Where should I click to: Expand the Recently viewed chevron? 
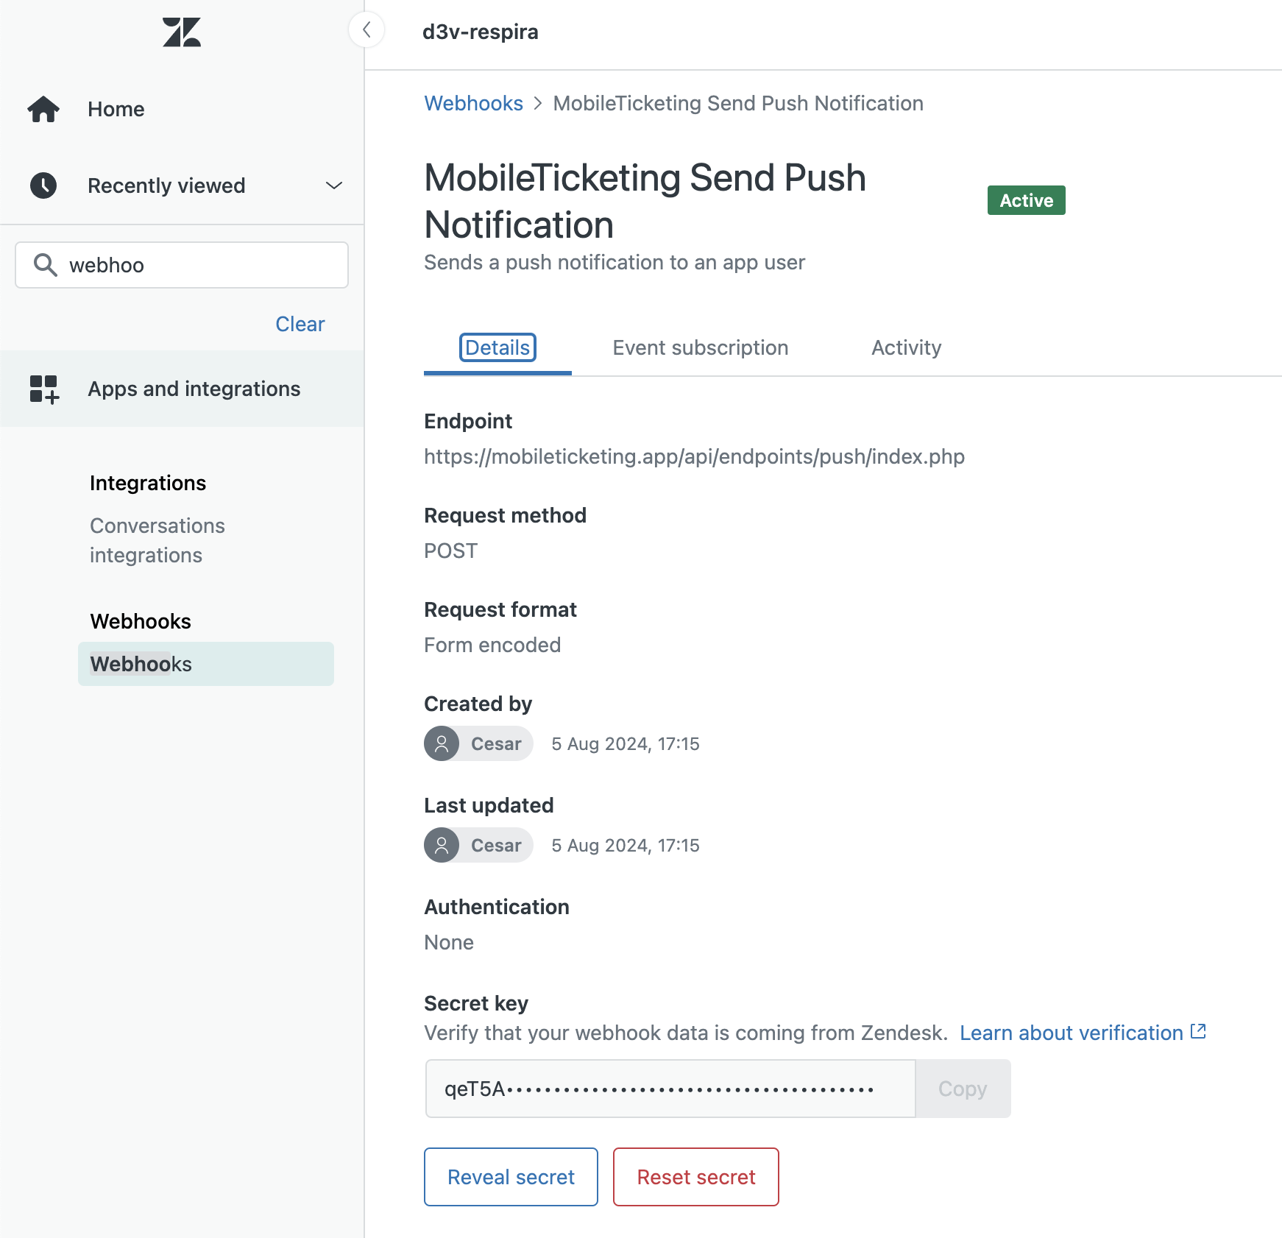point(334,185)
